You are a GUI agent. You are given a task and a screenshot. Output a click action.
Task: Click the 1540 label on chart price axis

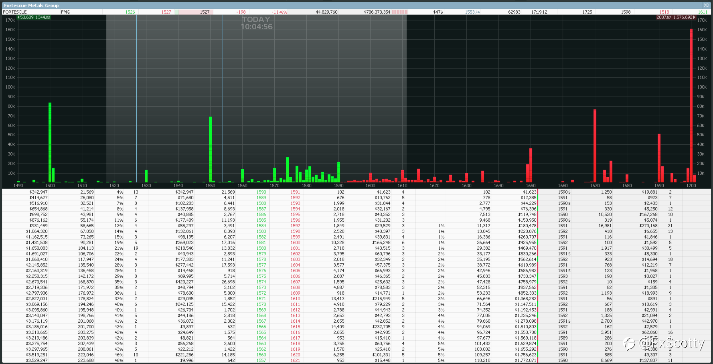(178, 186)
